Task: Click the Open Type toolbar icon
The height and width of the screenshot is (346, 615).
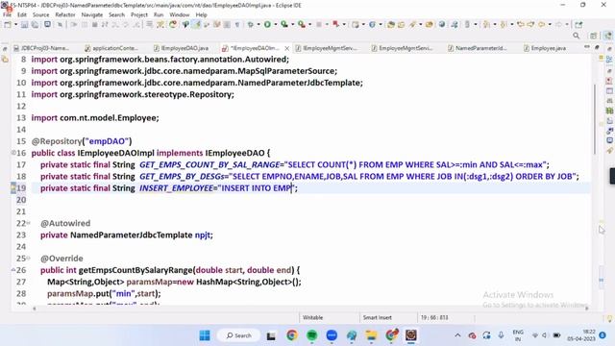Action: pos(391,24)
